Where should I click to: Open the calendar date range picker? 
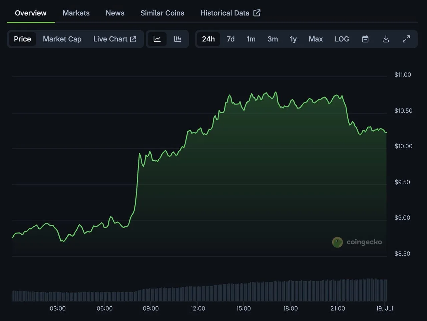pyautogui.click(x=365, y=39)
